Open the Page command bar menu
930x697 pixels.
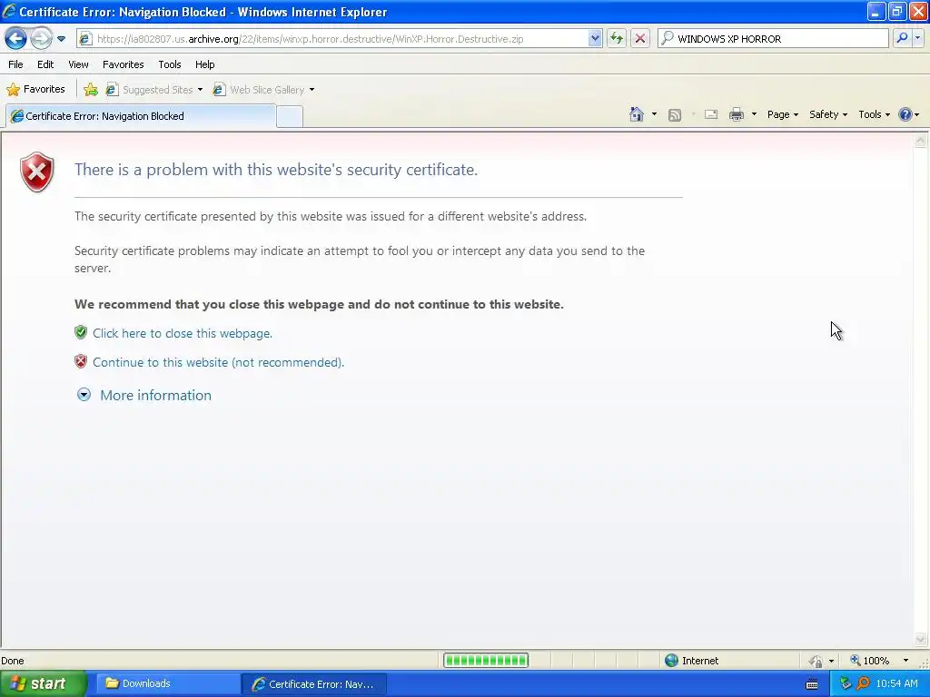click(782, 115)
